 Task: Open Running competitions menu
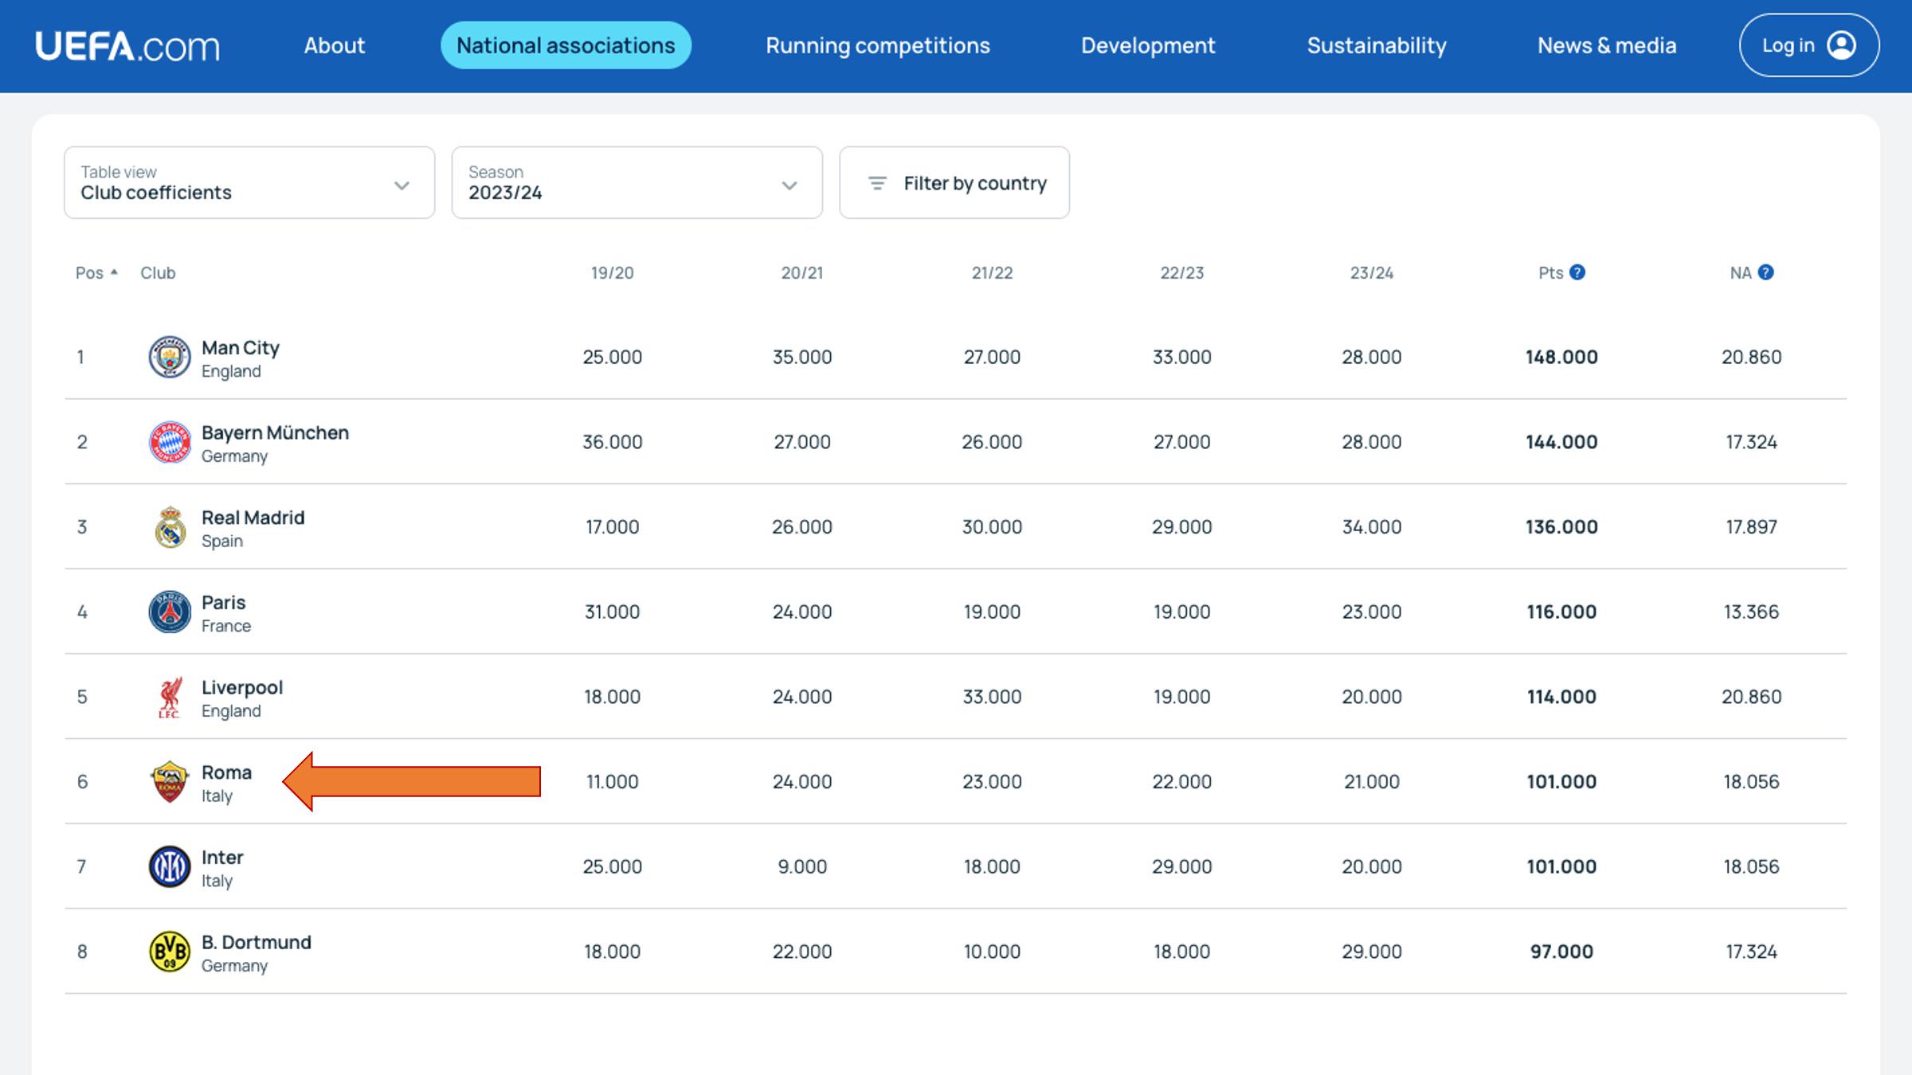click(878, 45)
